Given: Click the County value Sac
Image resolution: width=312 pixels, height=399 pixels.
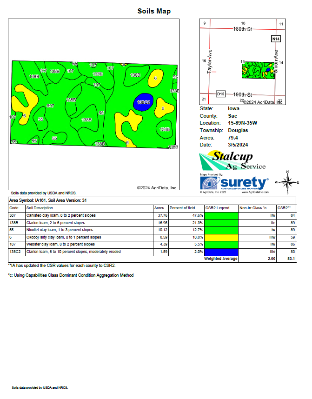Looking at the screenshot, I should pos(232,116).
